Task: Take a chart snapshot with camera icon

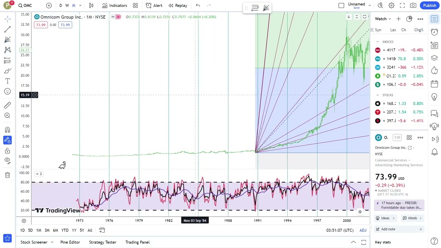Action: 413,6
